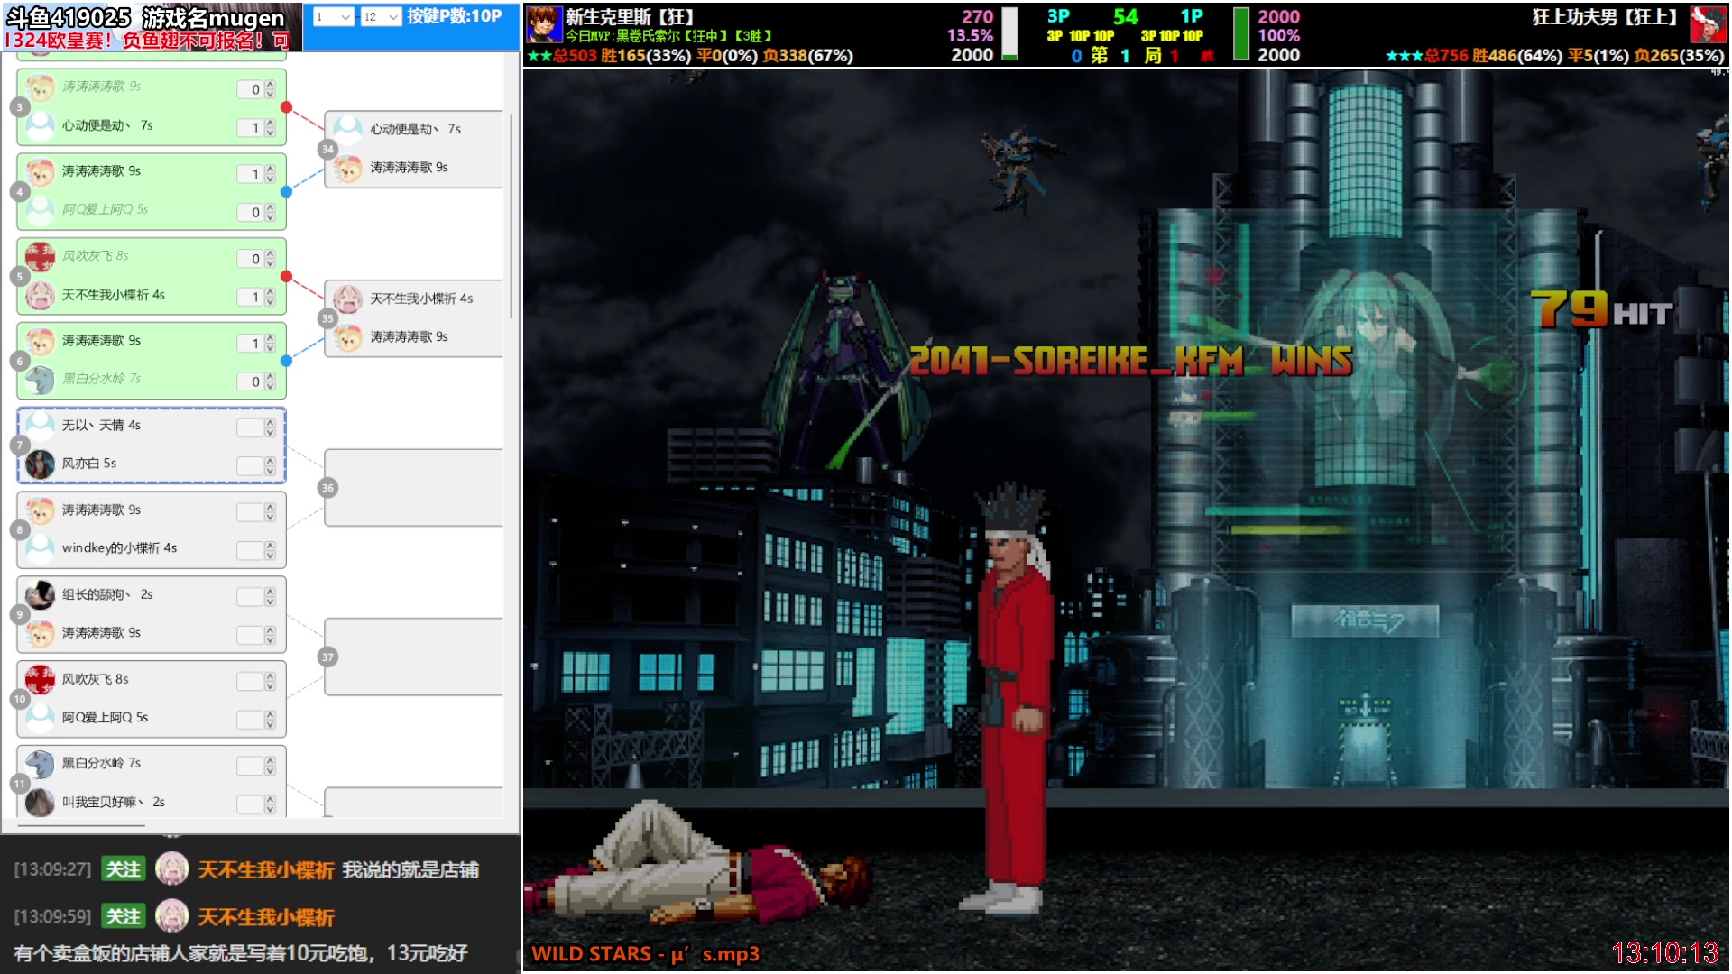Select match number 37 badge

[327, 657]
